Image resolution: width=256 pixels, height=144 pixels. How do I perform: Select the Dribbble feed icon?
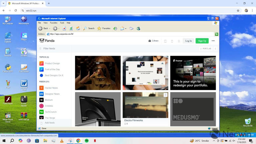(x=41, y=106)
